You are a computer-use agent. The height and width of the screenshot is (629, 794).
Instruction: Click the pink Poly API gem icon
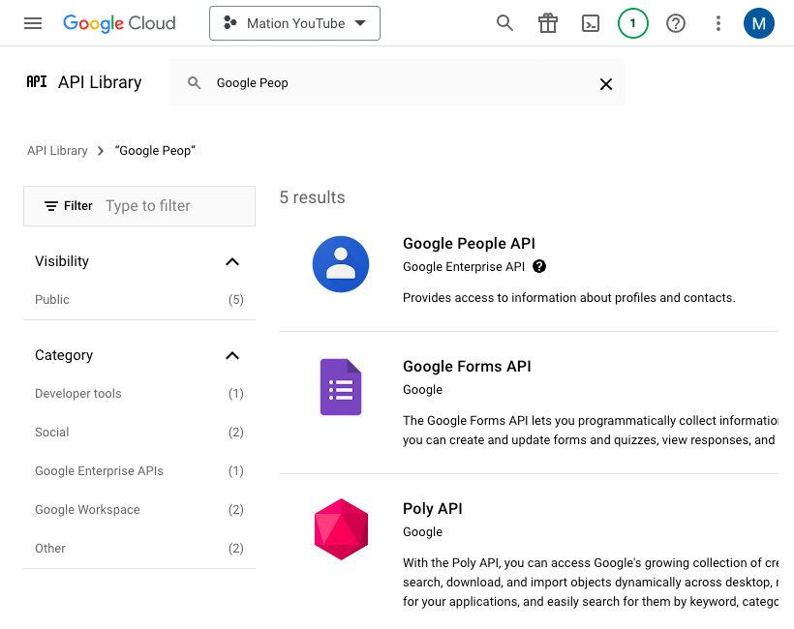click(341, 529)
